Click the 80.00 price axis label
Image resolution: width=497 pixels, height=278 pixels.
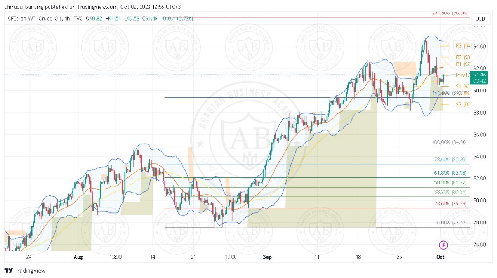[x=480, y=200]
